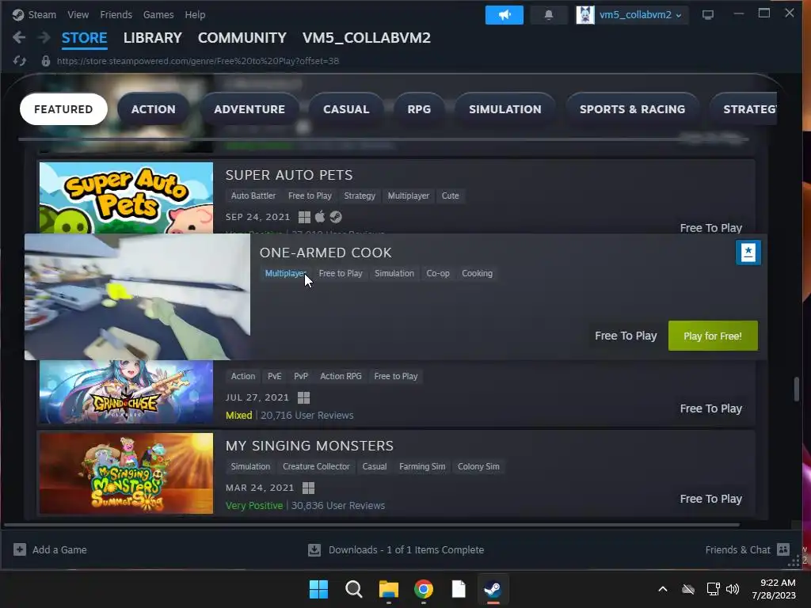This screenshot has width=811, height=608.
Task: Click the horizontal scrollbar at the page bottom
Action: pos(372,525)
